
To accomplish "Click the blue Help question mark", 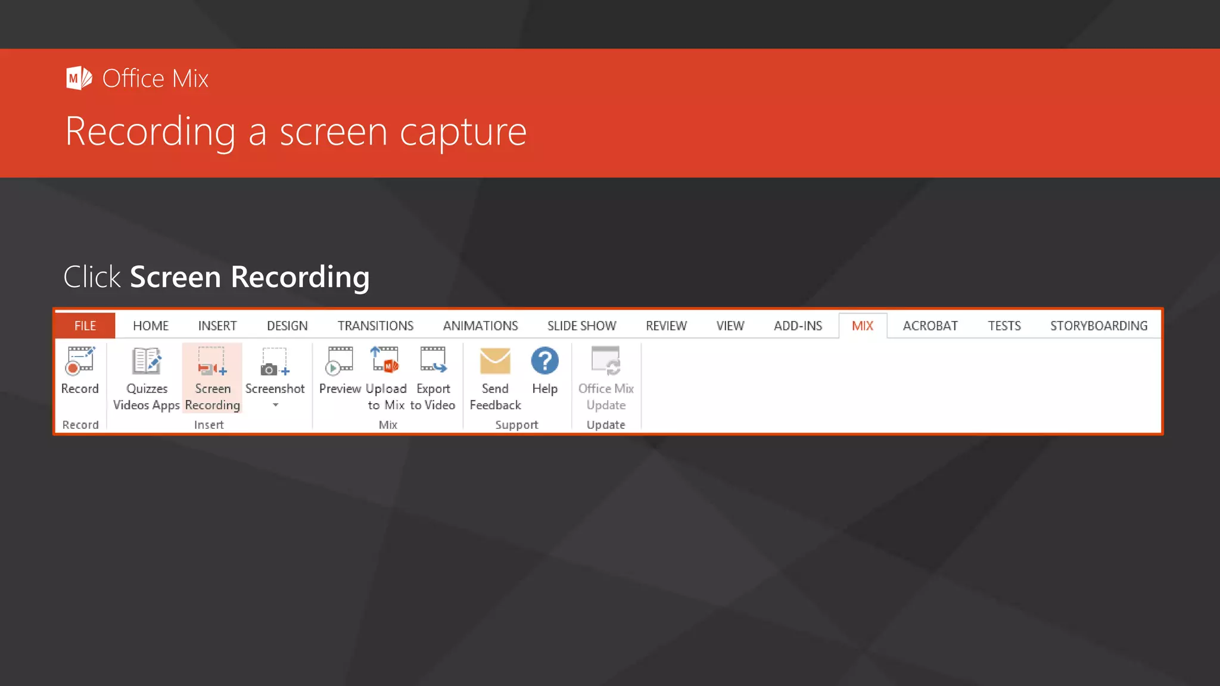I will [544, 361].
